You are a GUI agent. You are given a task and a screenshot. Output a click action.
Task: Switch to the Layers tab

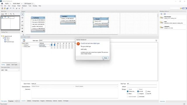(8, 65)
